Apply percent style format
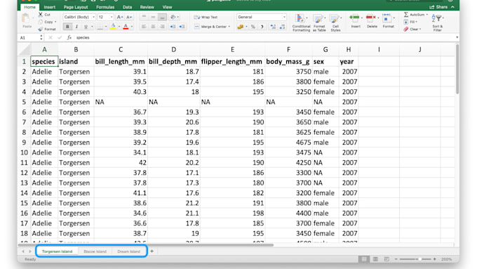477x269 pixels. pos(253,27)
